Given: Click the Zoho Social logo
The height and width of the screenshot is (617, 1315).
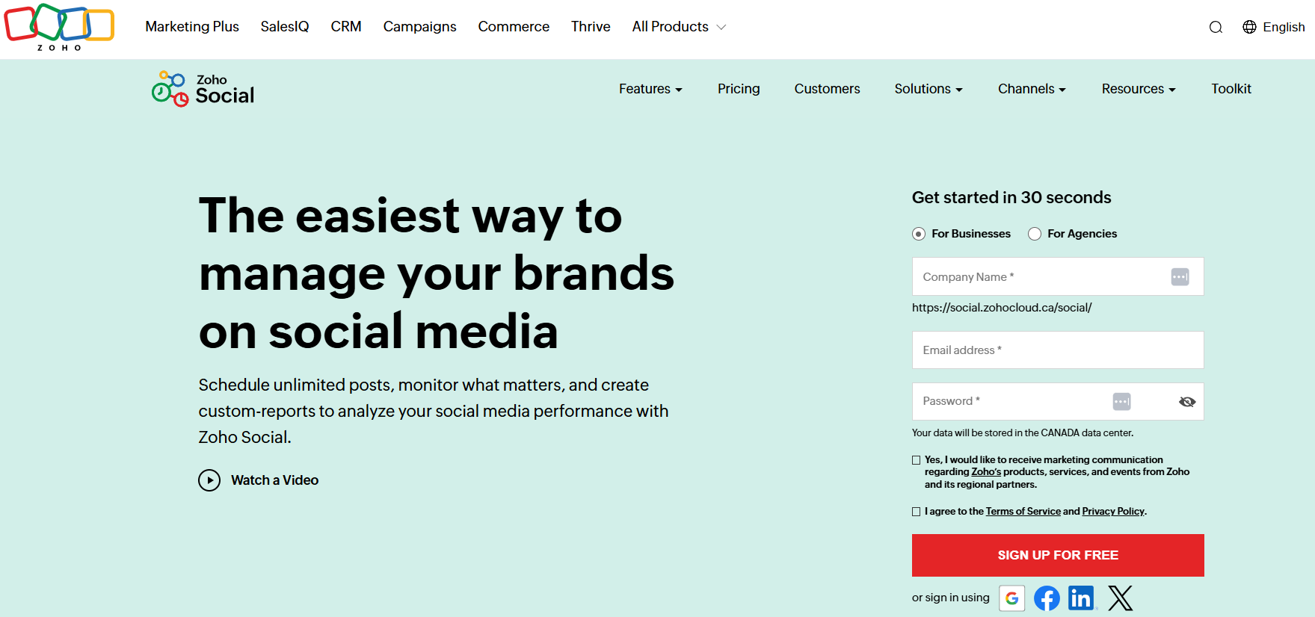Looking at the screenshot, I should [x=203, y=89].
